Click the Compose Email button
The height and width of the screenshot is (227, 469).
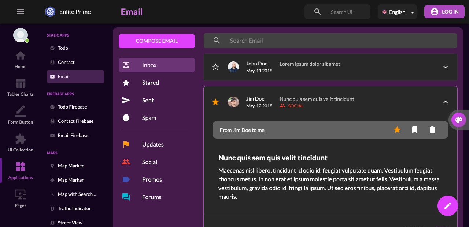click(x=157, y=41)
